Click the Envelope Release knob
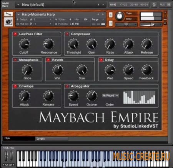 [48, 96]
